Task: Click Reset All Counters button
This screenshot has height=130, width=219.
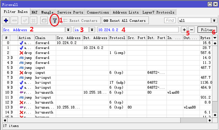Action: click(x=125, y=21)
